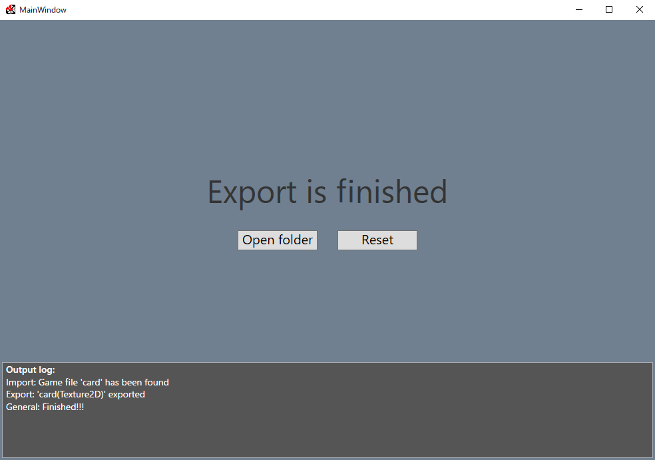The height and width of the screenshot is (460, 655).
Task: Click the 'Output log:' label
Action: click(31, 369)
